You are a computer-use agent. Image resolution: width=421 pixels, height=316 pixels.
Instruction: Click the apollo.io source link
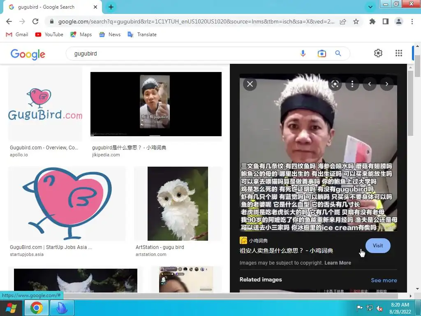tap(19, 155)
